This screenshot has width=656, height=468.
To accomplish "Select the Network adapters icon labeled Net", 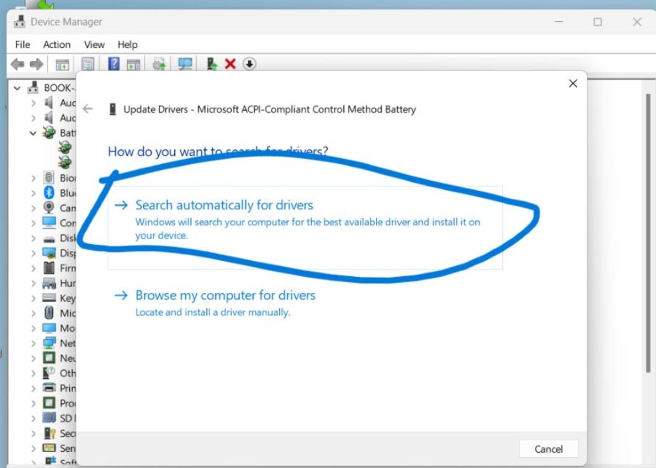I will (x=49, y=343).
